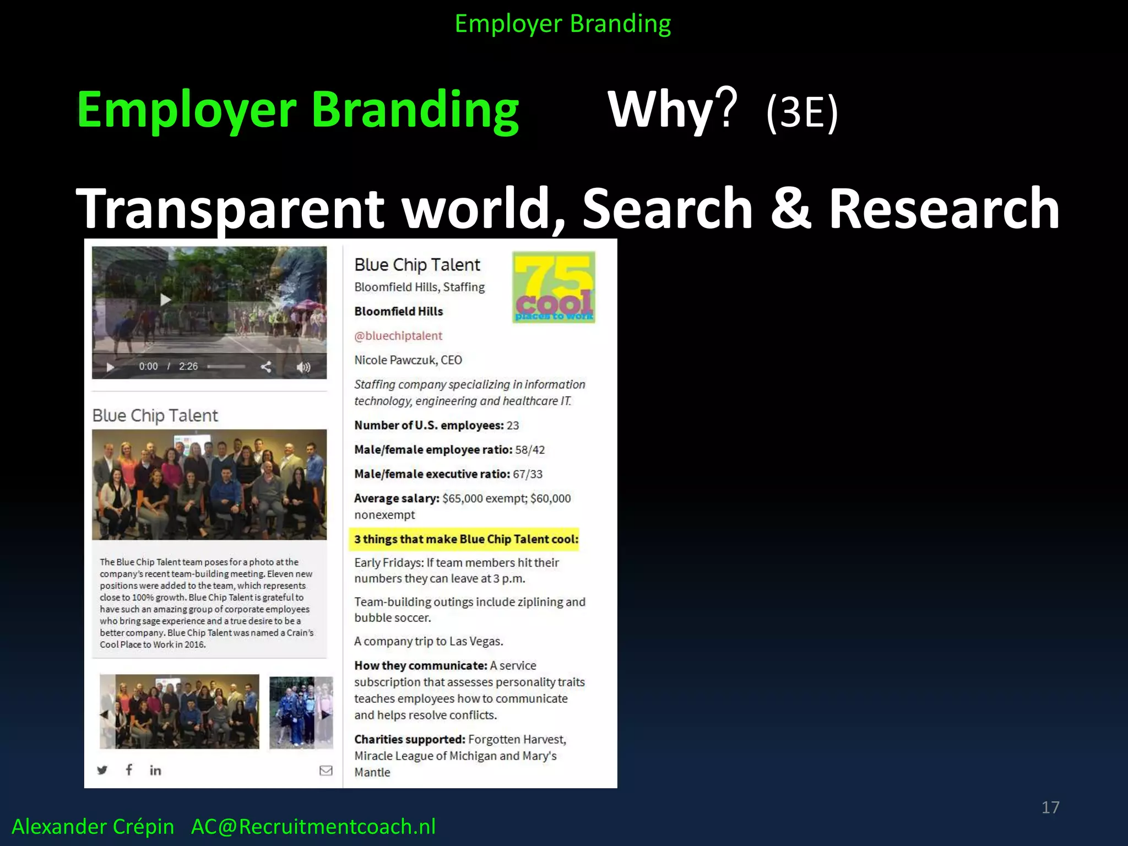Click the 'Nicole Pawczuk, CEO' line

tap(408, 360)
